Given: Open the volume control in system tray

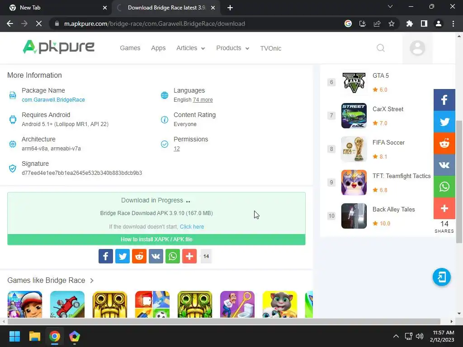Looking at the screenshot, I should (x=419, y=336).
